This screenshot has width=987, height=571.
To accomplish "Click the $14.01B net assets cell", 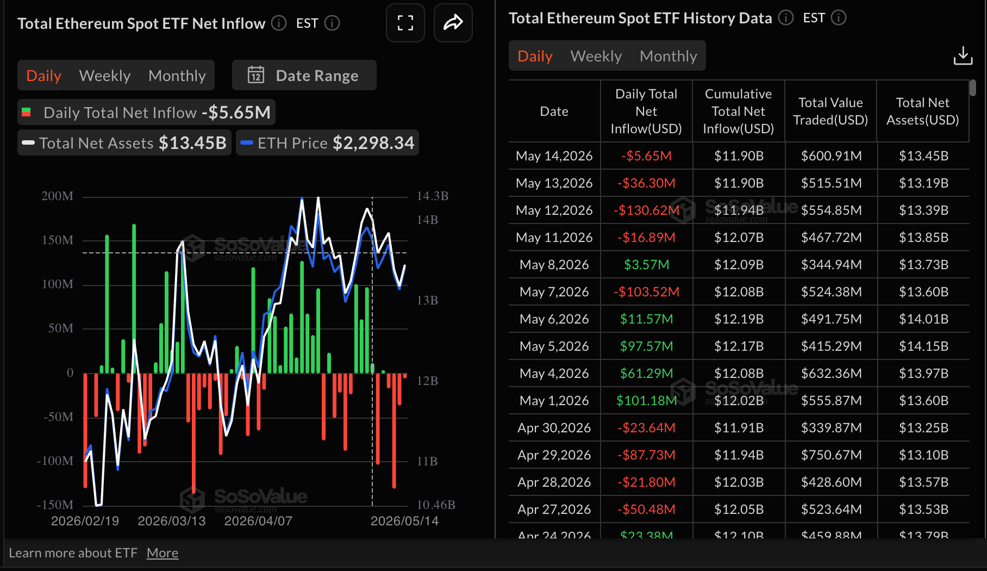I will pyautogui.click(x=923, y=319).
